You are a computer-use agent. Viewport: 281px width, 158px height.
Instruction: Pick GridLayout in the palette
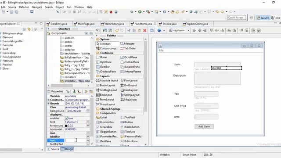(129, 85)
